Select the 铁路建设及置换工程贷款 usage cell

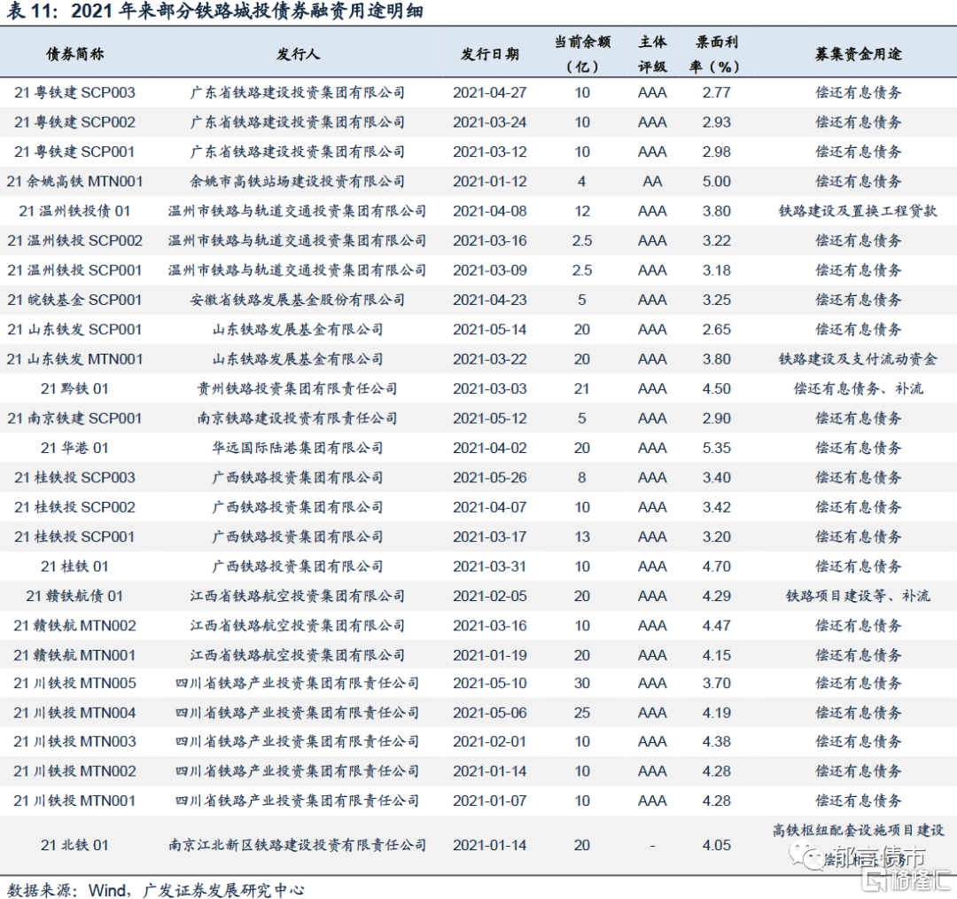pos(858,211)
